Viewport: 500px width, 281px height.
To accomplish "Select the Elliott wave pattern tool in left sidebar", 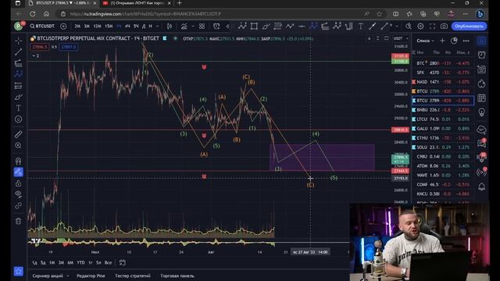I will point(18,74).
